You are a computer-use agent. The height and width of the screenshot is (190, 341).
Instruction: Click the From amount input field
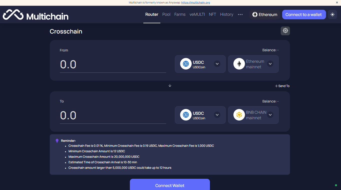click(113, 64)
